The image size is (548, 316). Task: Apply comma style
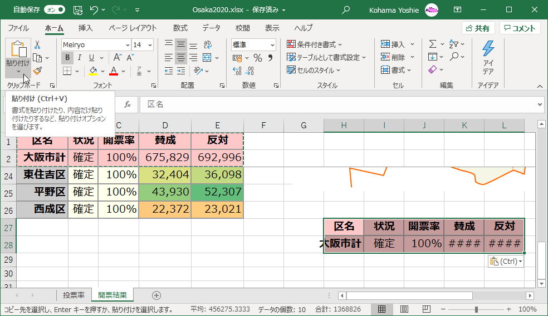coord(270,58)
